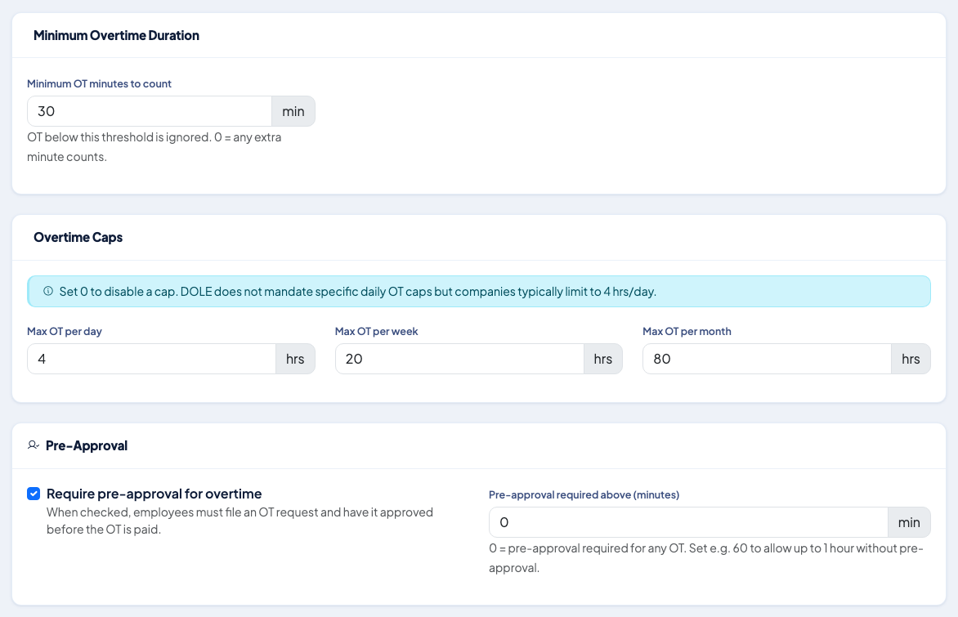Click the 'Pre-approval required above (minutes)' label
Viewport: 958px width, 617px height.
tap(584, 494)
